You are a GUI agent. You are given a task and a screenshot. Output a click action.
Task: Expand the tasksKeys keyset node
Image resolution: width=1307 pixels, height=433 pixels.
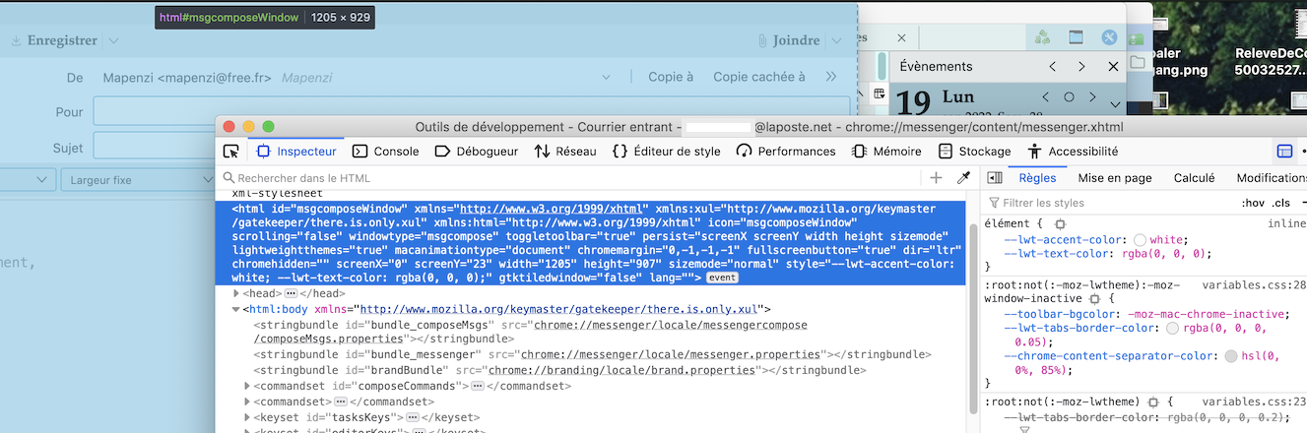click(x=247, y=417)
